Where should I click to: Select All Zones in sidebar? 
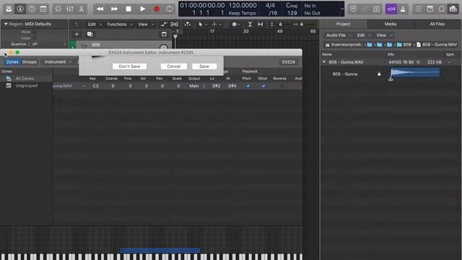[25, 79]
